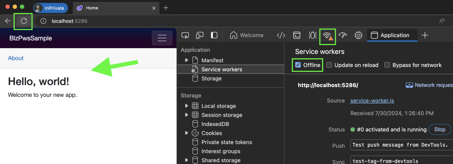Open the Memory chip icon
The height and width of the screenshot is (164, 453).
pyautogui.click(x=358, y=35)
